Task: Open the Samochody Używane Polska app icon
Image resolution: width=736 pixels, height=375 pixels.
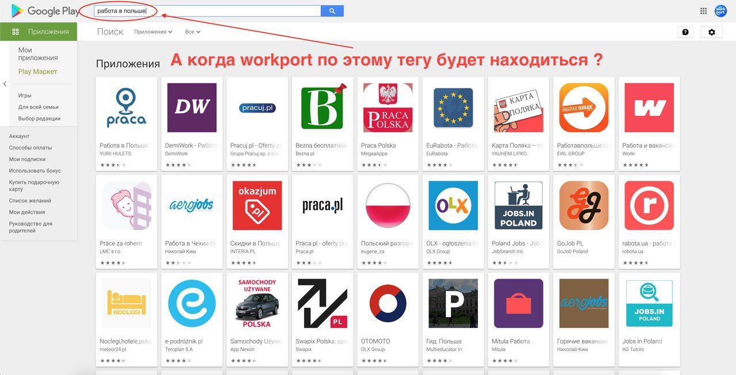Action: coord(257,303)
